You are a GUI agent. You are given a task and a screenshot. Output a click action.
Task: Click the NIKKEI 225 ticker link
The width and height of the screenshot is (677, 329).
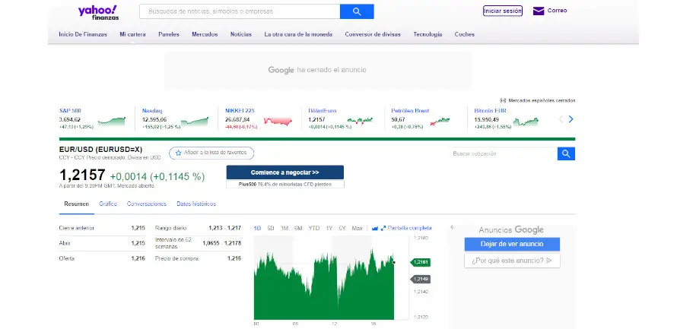(240, 111)
